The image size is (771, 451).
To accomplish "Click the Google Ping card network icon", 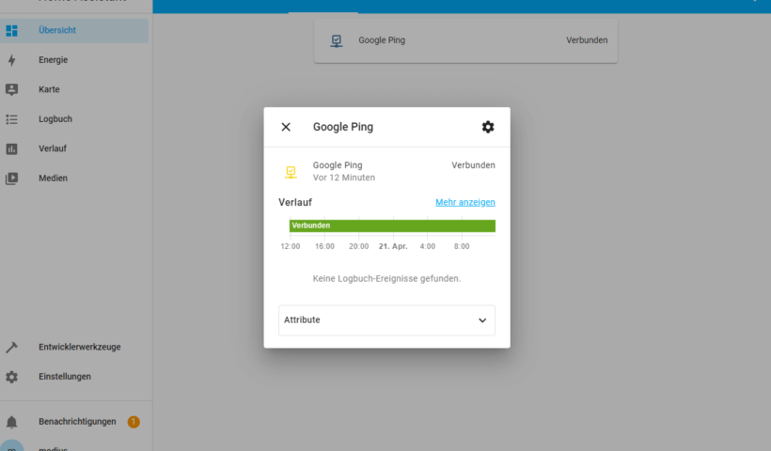I will point(337,40).
